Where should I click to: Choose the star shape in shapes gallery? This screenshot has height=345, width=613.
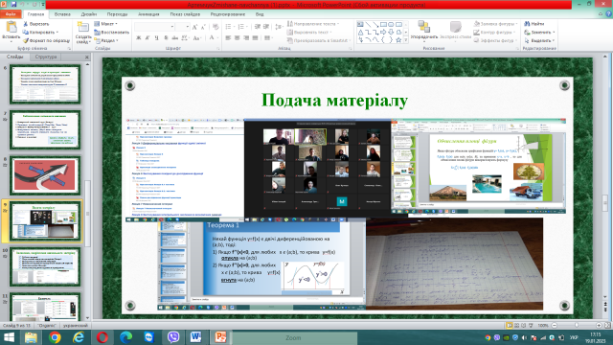(x=398, y=40)
